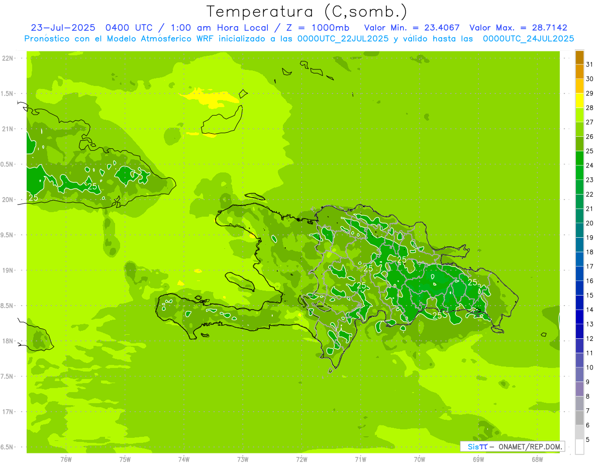Click the longitude label '74W'
Screen dimensions: 603x466
click(183, 459)
